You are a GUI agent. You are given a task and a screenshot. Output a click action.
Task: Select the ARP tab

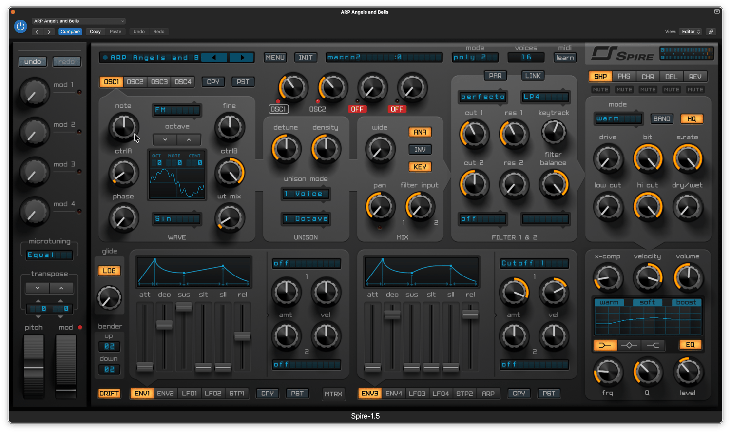[x=488, y=394]
